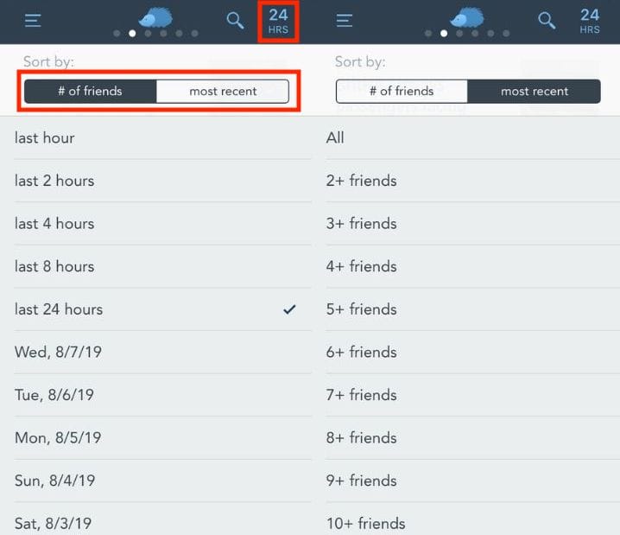This screenshot has width=620, height=535.
Task: Choose 'last 4 hours' option
Action: 54,223
